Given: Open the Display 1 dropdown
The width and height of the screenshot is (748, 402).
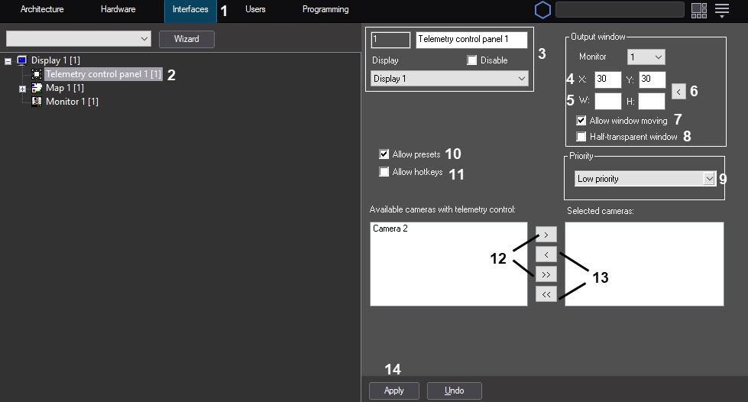Looking at the screenshot, I should (x=449, y=78).
